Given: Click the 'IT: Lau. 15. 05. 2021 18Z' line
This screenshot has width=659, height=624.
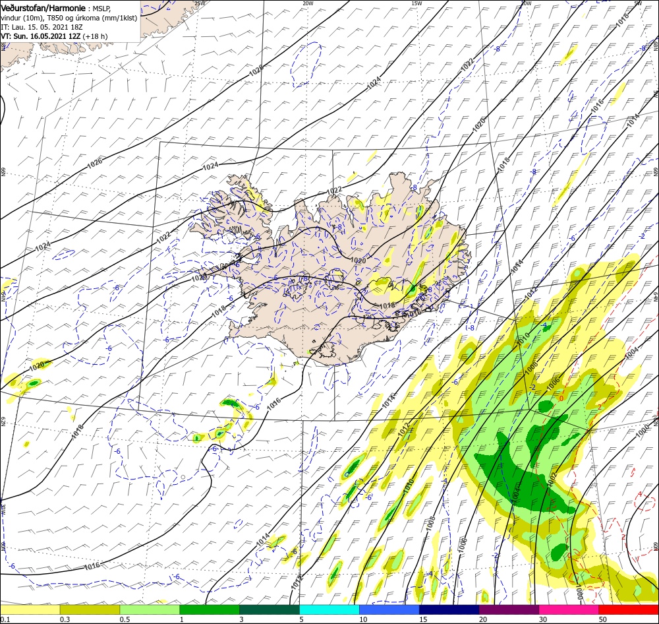Looking at the screenshot, I should [x=42, y=27].
